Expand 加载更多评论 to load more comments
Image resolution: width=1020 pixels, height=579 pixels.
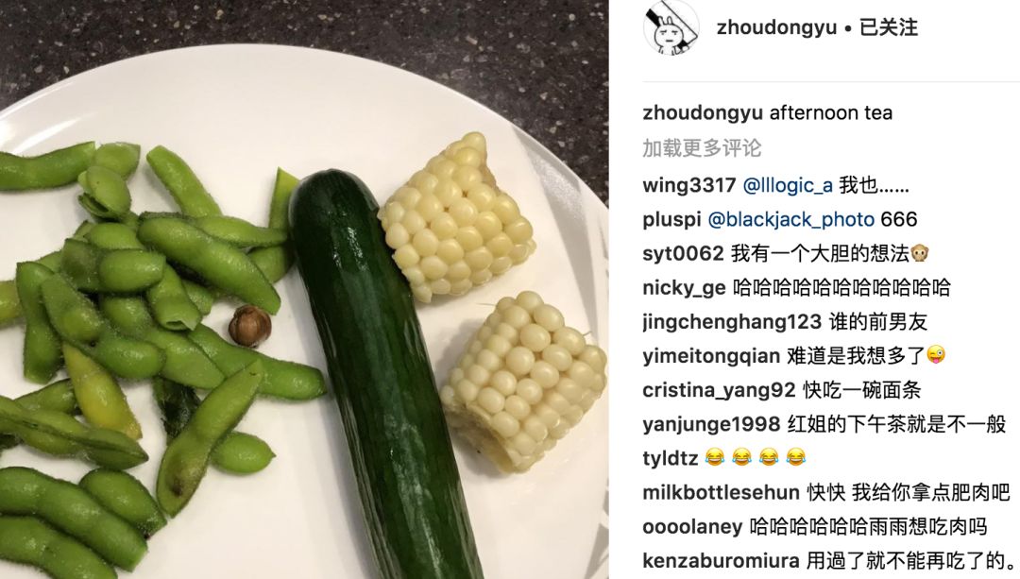(701, 147)
